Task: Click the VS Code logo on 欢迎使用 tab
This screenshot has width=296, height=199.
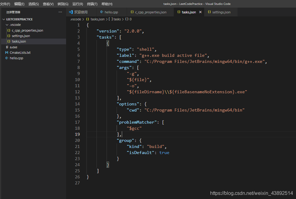Action: click(71, 12)
